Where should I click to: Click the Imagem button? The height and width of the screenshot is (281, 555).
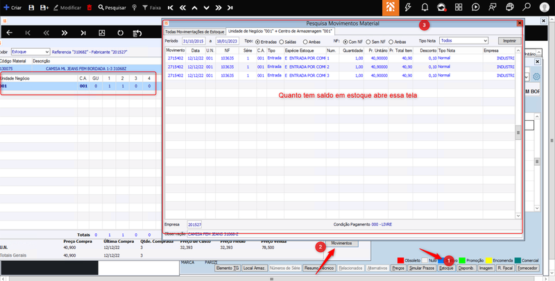(x=486, y=269)
